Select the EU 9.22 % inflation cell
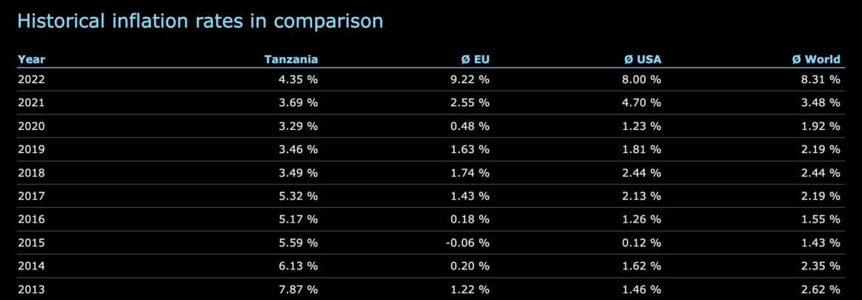 [468, 79]
